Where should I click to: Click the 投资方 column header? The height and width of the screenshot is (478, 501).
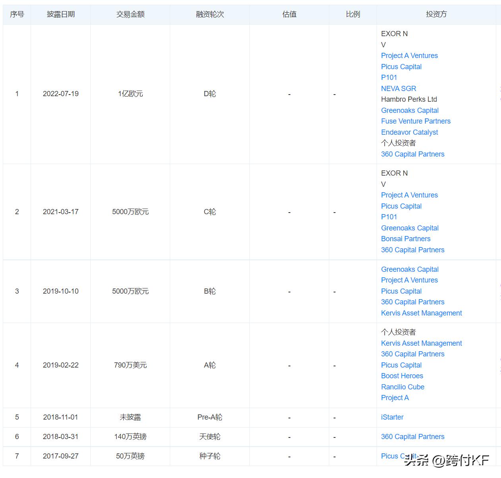436,14
